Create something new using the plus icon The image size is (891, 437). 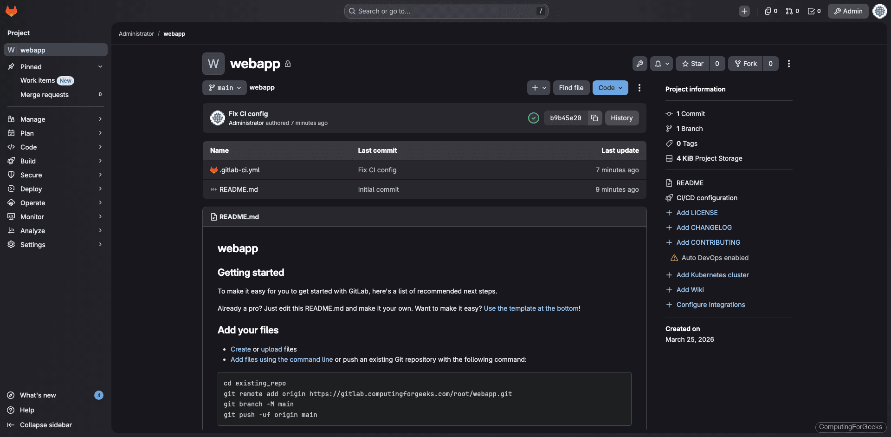[744, 11]
